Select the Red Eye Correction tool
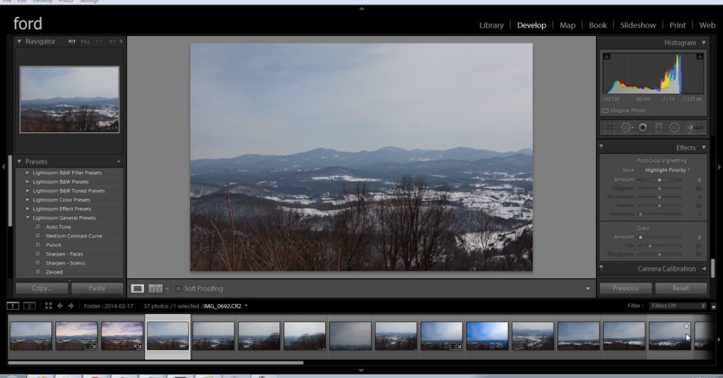723x378 pixels. click(x=643, y=128)
